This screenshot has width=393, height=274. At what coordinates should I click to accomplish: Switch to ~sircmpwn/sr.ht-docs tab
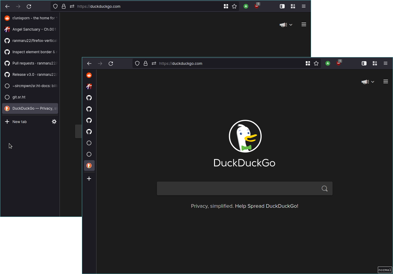30,86
